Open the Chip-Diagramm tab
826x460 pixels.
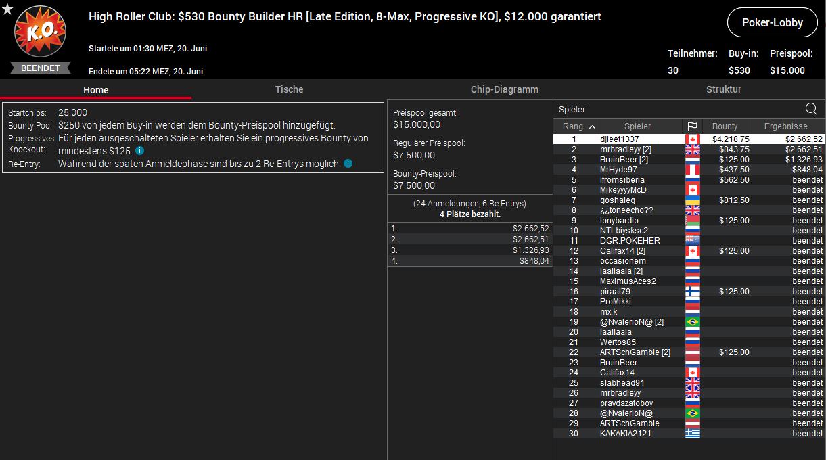click(x=504, y=89)
